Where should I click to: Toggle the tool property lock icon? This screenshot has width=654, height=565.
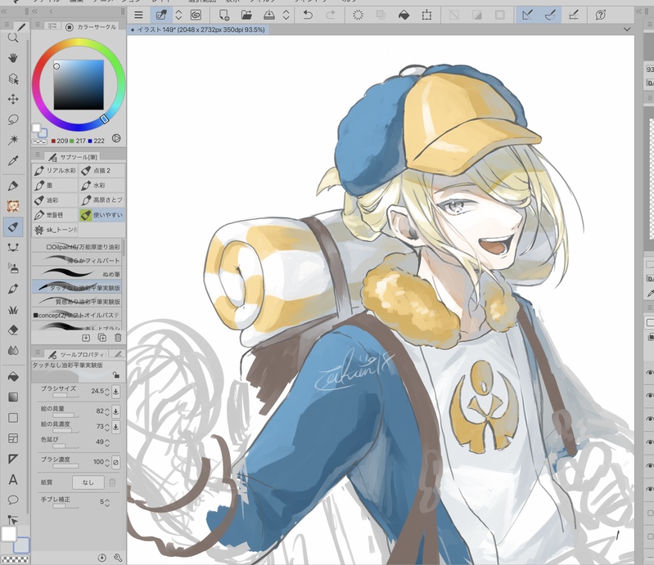[x=116, y=375]
